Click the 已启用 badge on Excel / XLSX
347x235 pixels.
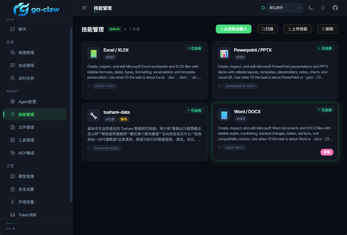coord(195,48)
